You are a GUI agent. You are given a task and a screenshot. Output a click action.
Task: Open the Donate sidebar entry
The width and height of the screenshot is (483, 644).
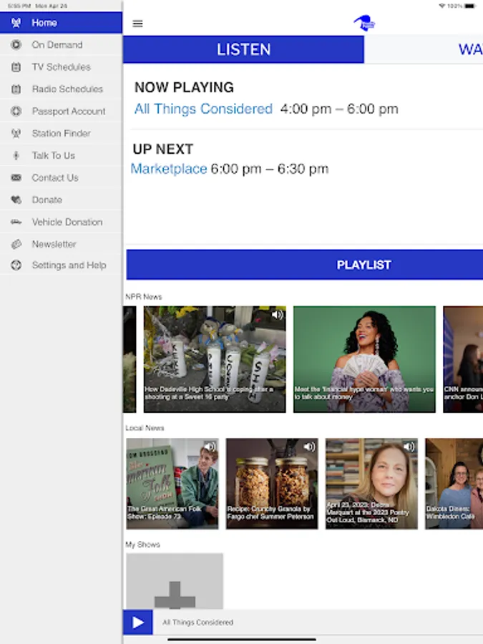pos(62,200)
